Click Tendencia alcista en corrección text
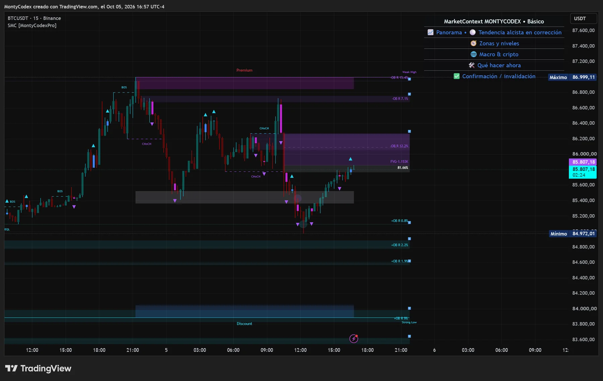This screenshot has height=381, width=603. click(520, 32)
